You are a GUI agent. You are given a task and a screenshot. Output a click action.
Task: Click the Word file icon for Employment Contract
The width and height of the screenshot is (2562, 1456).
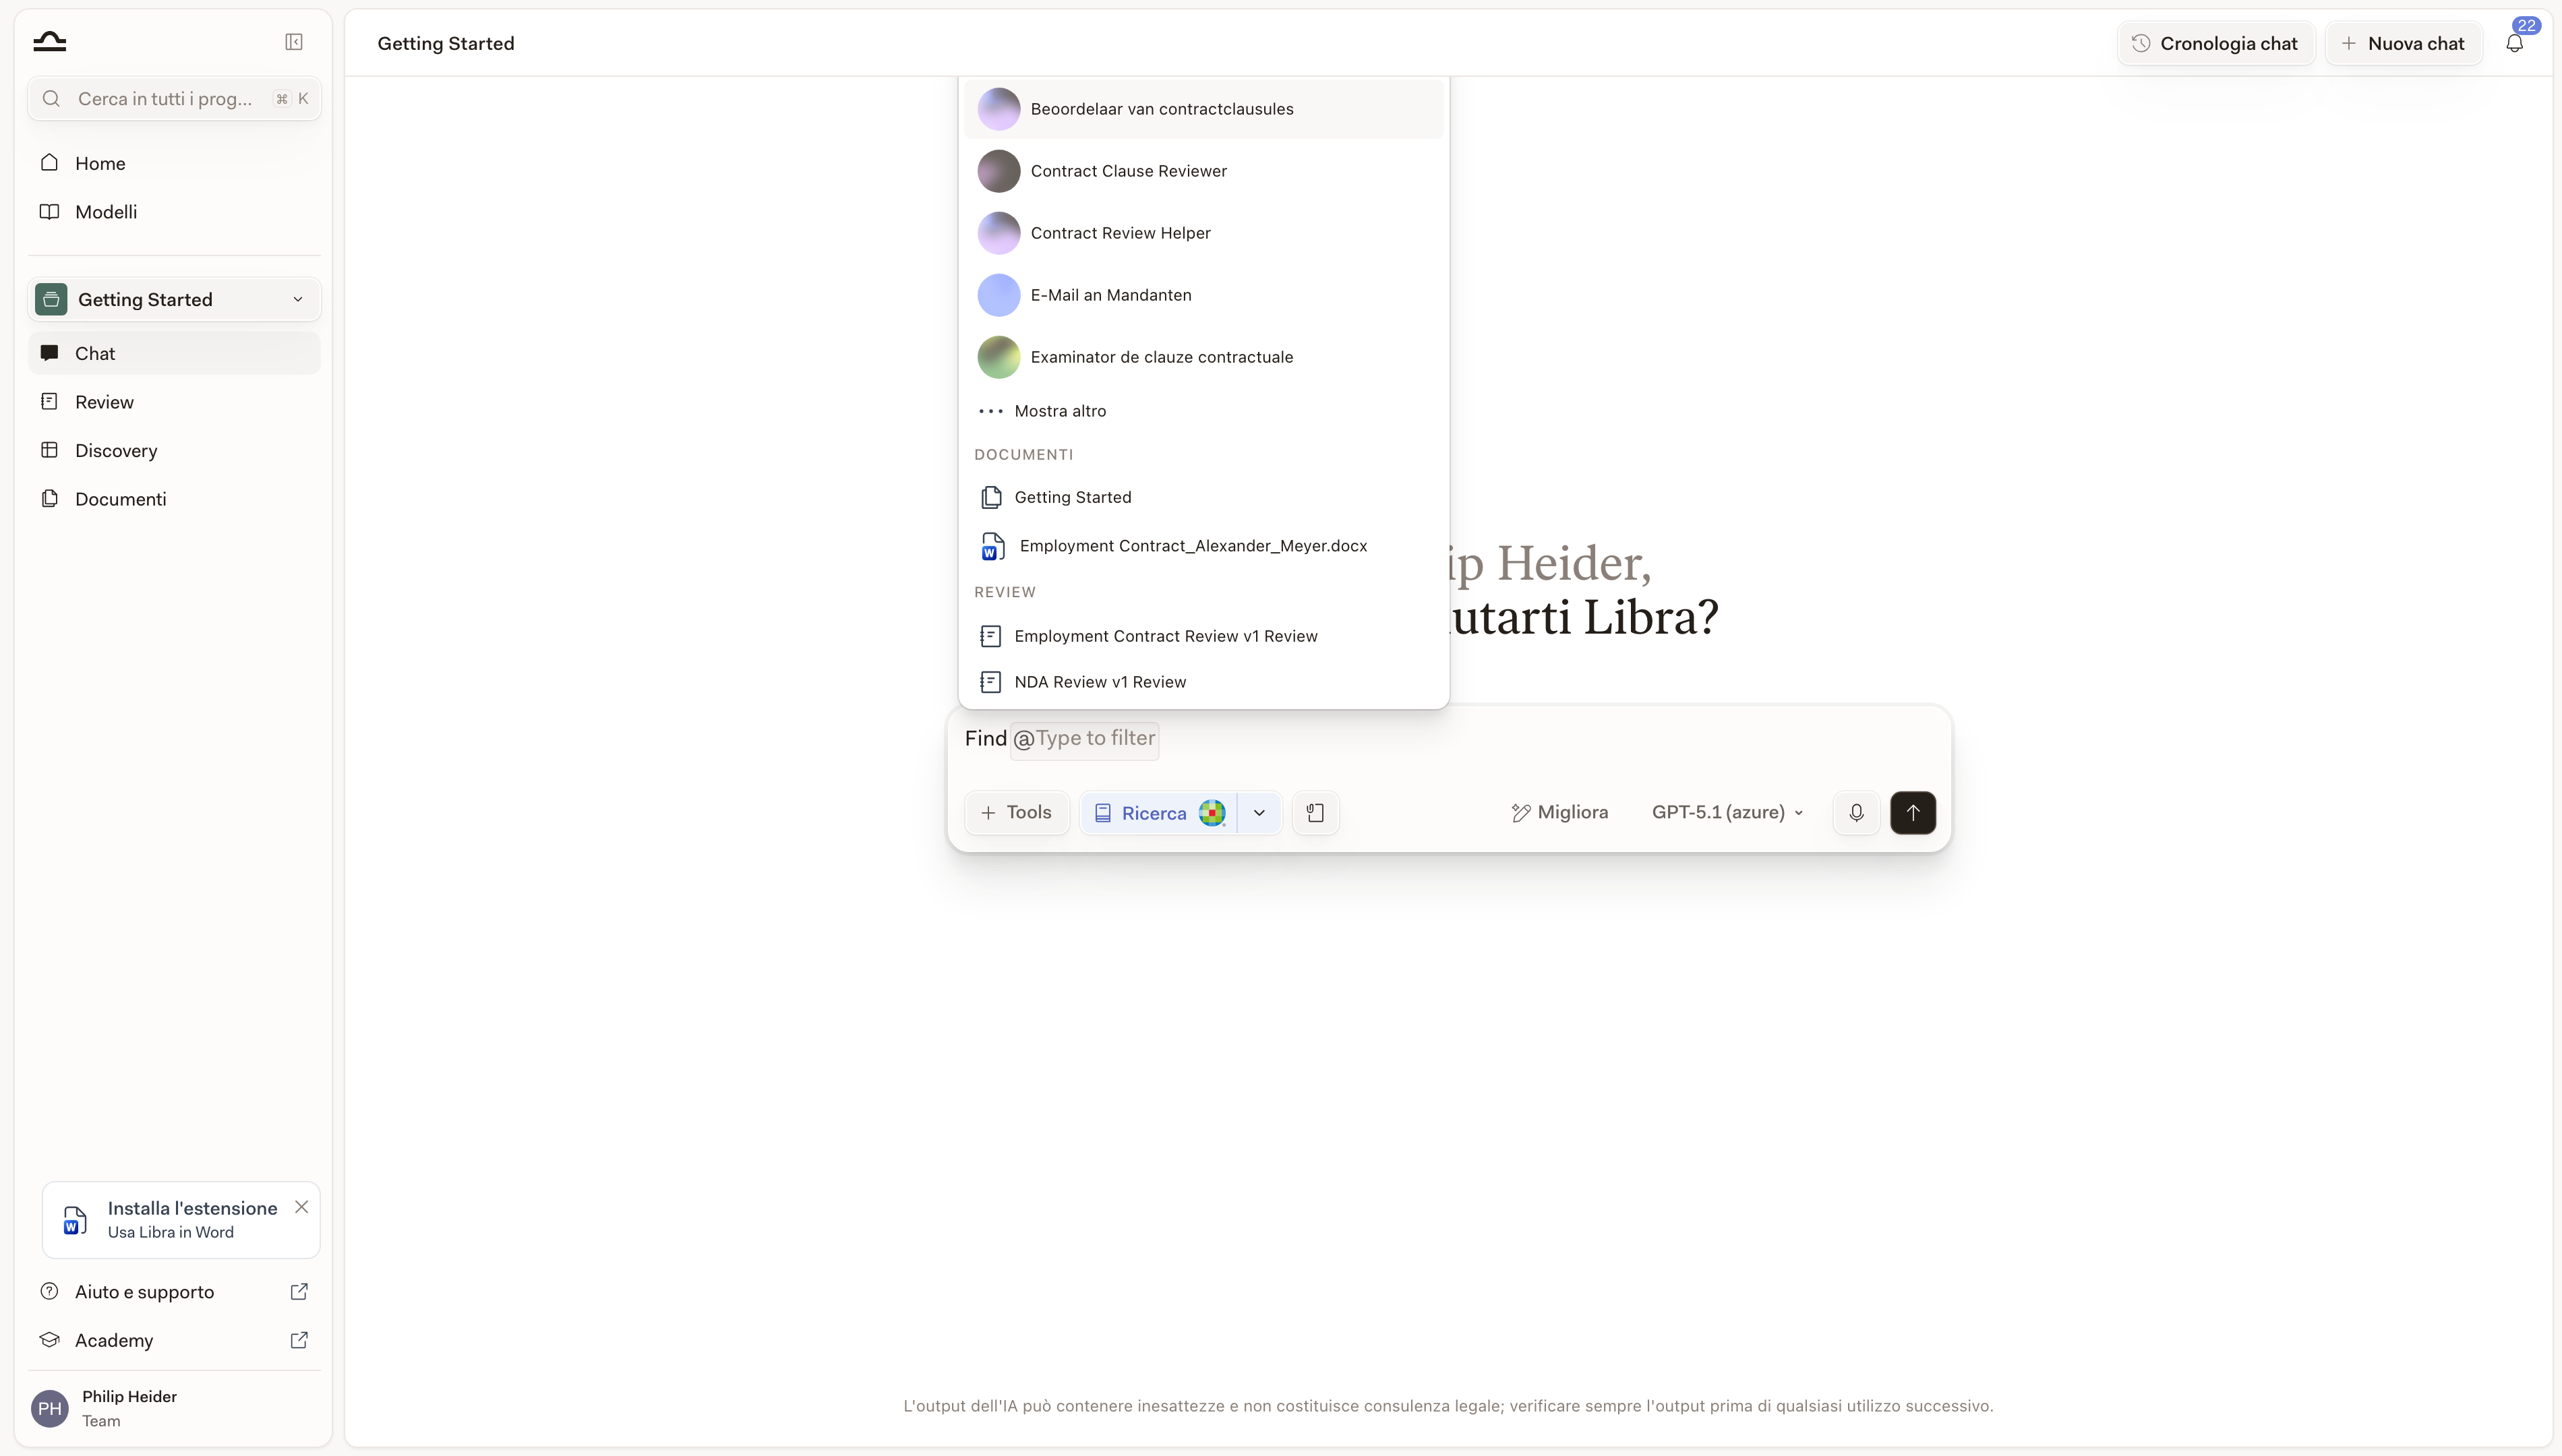point(992,546)
